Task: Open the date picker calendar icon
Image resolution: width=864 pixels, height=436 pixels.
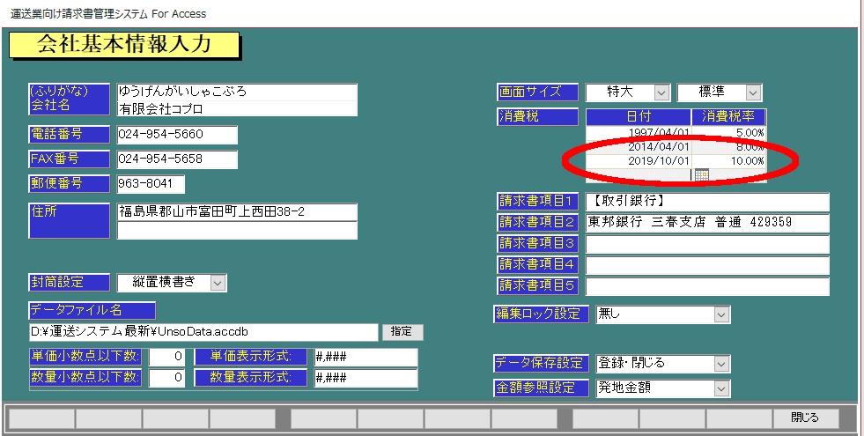Action: (x=701, y=175)
